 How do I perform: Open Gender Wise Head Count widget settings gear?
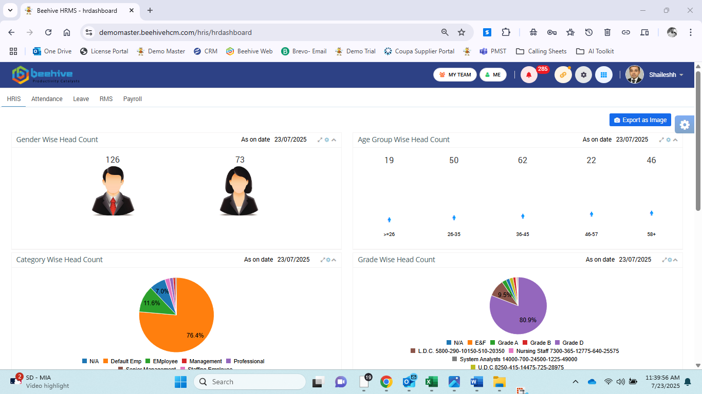click(x=326, y=140)
